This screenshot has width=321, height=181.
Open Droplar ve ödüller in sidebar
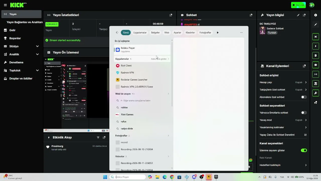click(21, 78)
